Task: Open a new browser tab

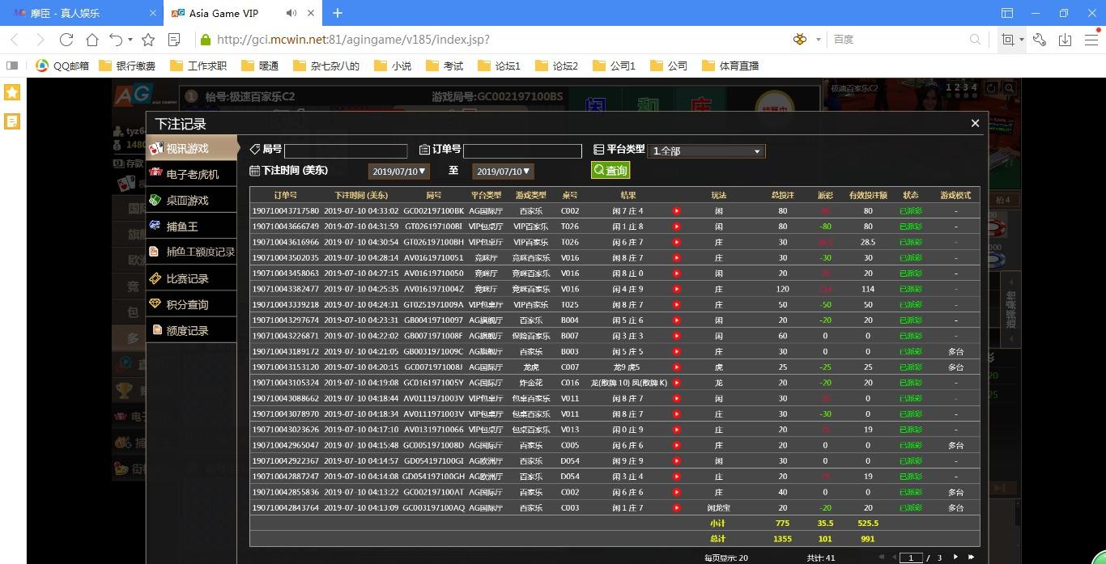Action: [338, 13]
